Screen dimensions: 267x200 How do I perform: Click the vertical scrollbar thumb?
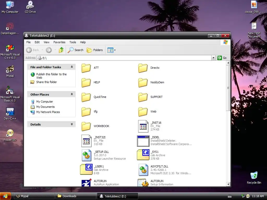(228, 88)
